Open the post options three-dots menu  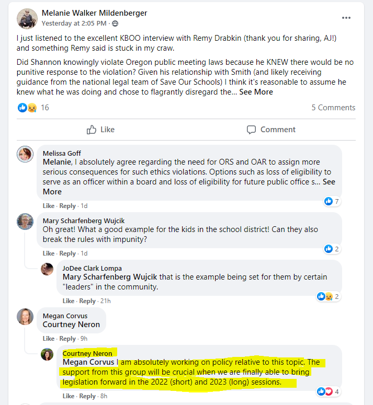[346, 18]
